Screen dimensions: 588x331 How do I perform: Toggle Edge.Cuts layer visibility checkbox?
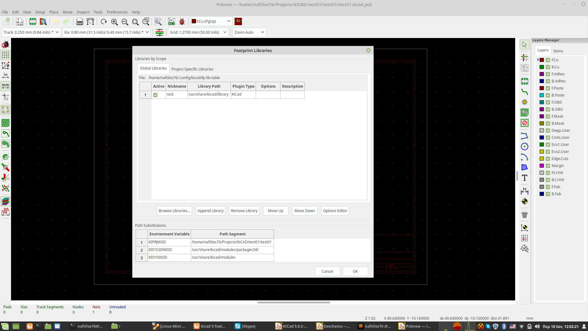click(548, 159)
